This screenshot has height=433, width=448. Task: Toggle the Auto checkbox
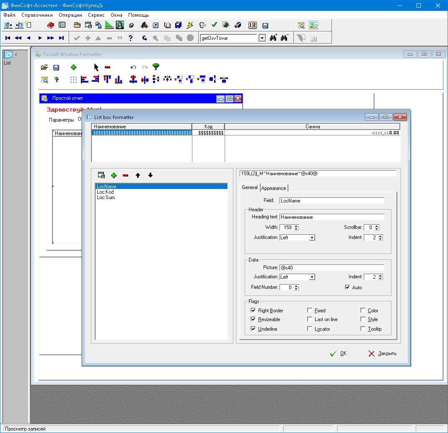(347, 288)
